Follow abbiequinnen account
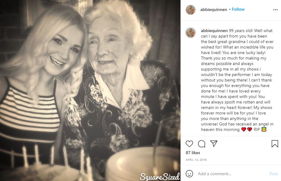The height and width of the screenshot is (181, 281). tap(238, 9)
